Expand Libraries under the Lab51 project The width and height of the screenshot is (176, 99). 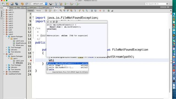(6, 67)
